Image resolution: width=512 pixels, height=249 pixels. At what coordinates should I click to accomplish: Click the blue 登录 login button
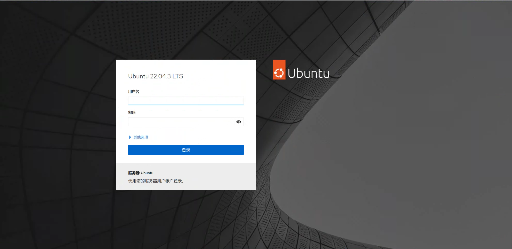pos(186,150)
